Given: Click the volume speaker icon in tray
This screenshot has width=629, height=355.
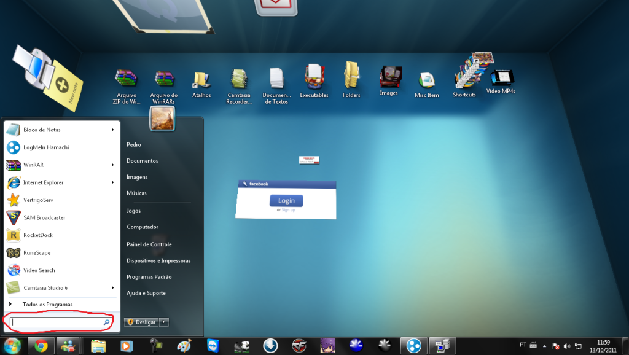Looking at the screenshot, I should 566,346.
